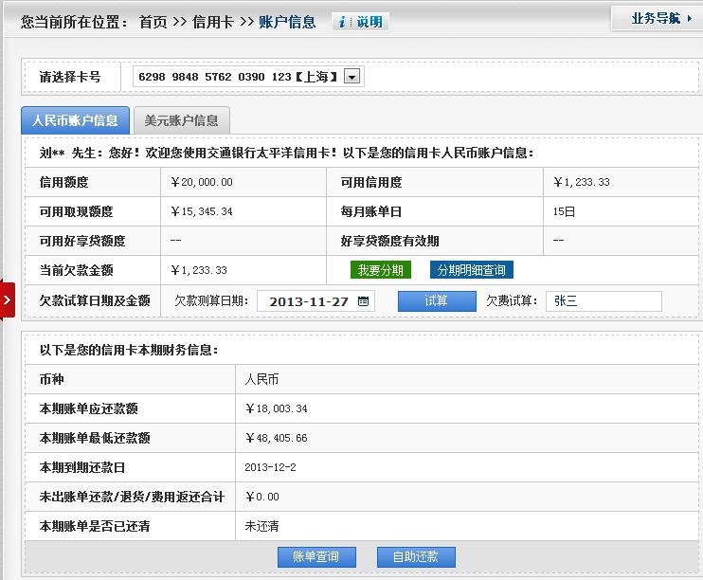Screen dimensions: 703x580
Task: Click the 当前欠款金额 value ¥1,233.33
Action: 199,270
